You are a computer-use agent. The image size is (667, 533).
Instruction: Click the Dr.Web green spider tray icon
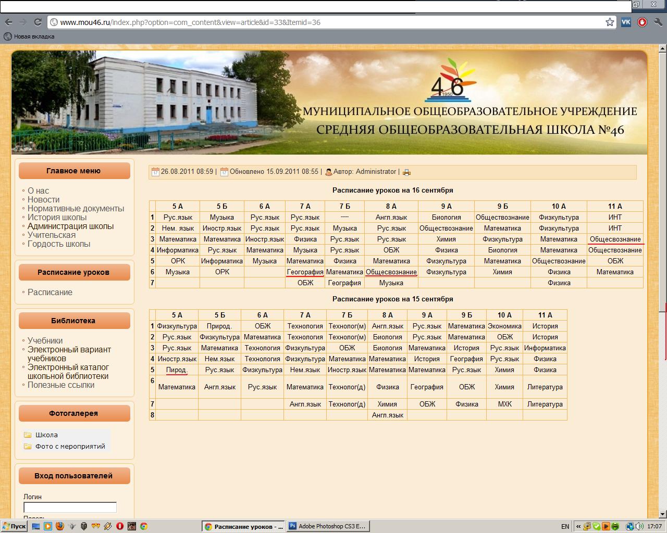coord(615,526)
